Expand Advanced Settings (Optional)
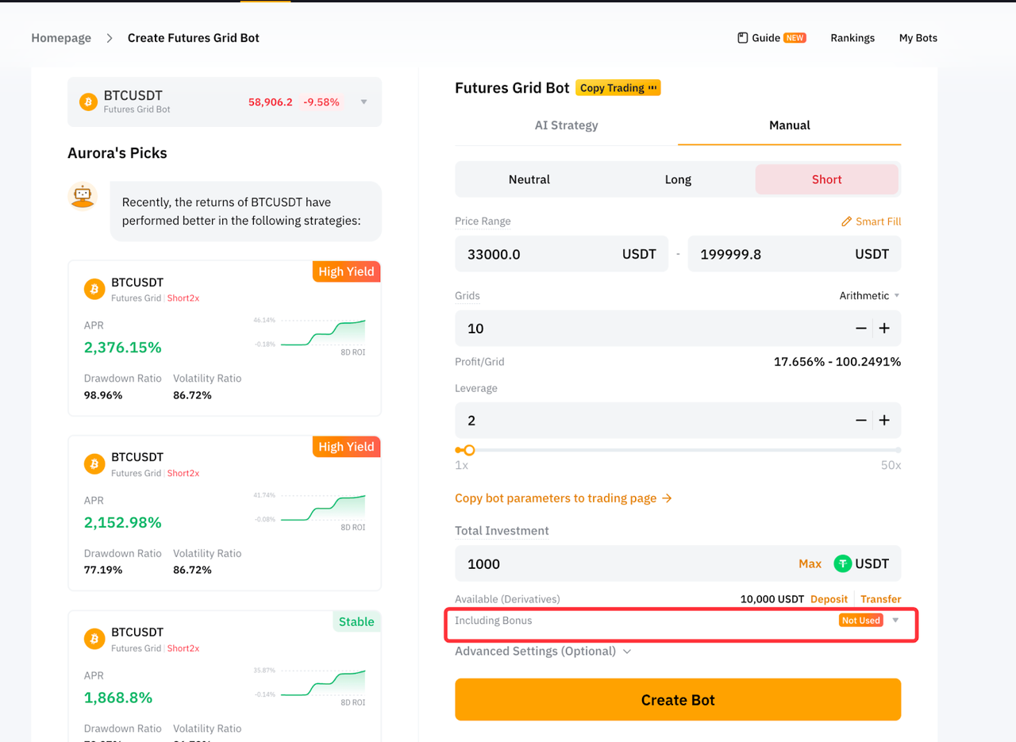Image resolution: width=1016 pixels, height=742 pixels. [x=543, y=652]
